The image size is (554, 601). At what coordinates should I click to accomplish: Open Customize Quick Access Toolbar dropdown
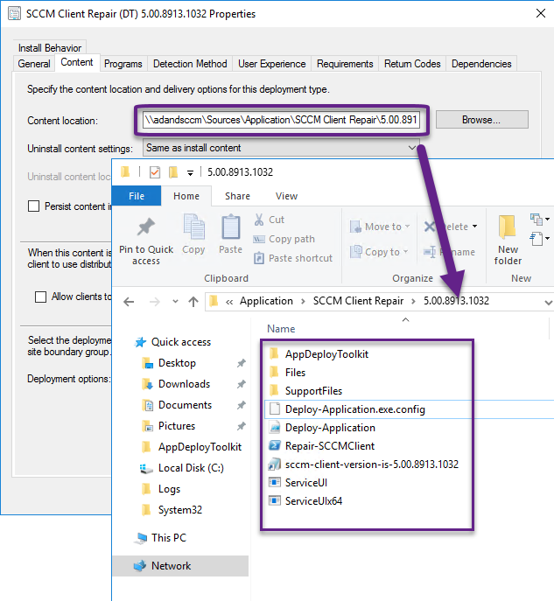tap(190, 173)
